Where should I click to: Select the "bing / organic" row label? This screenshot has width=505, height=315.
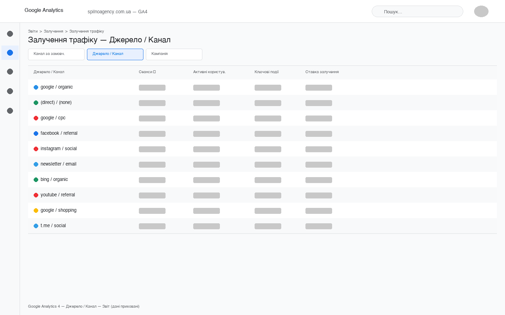tap(54, 180)
